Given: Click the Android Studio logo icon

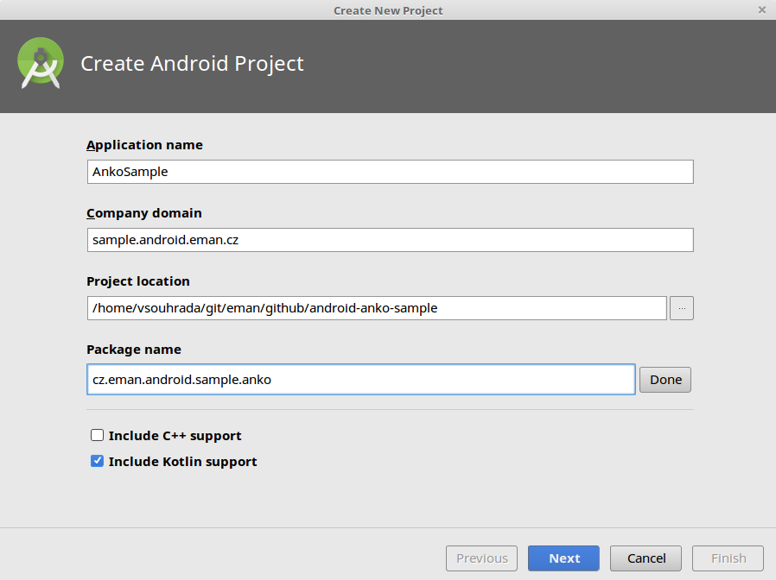Looking at the screenshot, I should [x=41, y=63].
